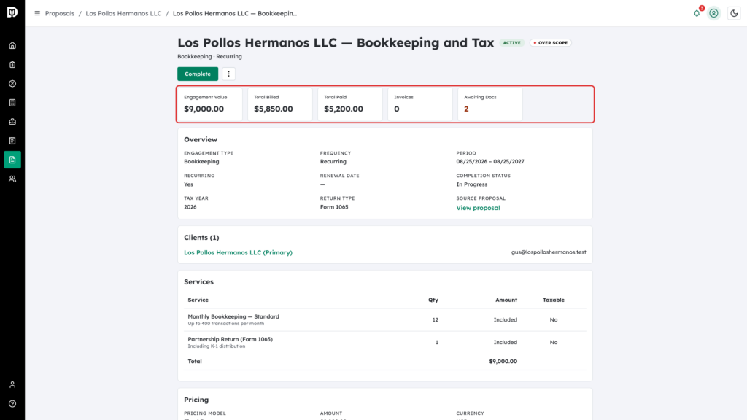Click the Period 08/25/2026 – 08/25/2027 value

(x=490, y=161)
